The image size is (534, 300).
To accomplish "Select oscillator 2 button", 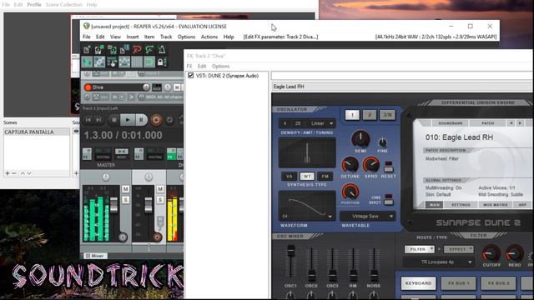I will pyautogui.click(x=370, y=115).
